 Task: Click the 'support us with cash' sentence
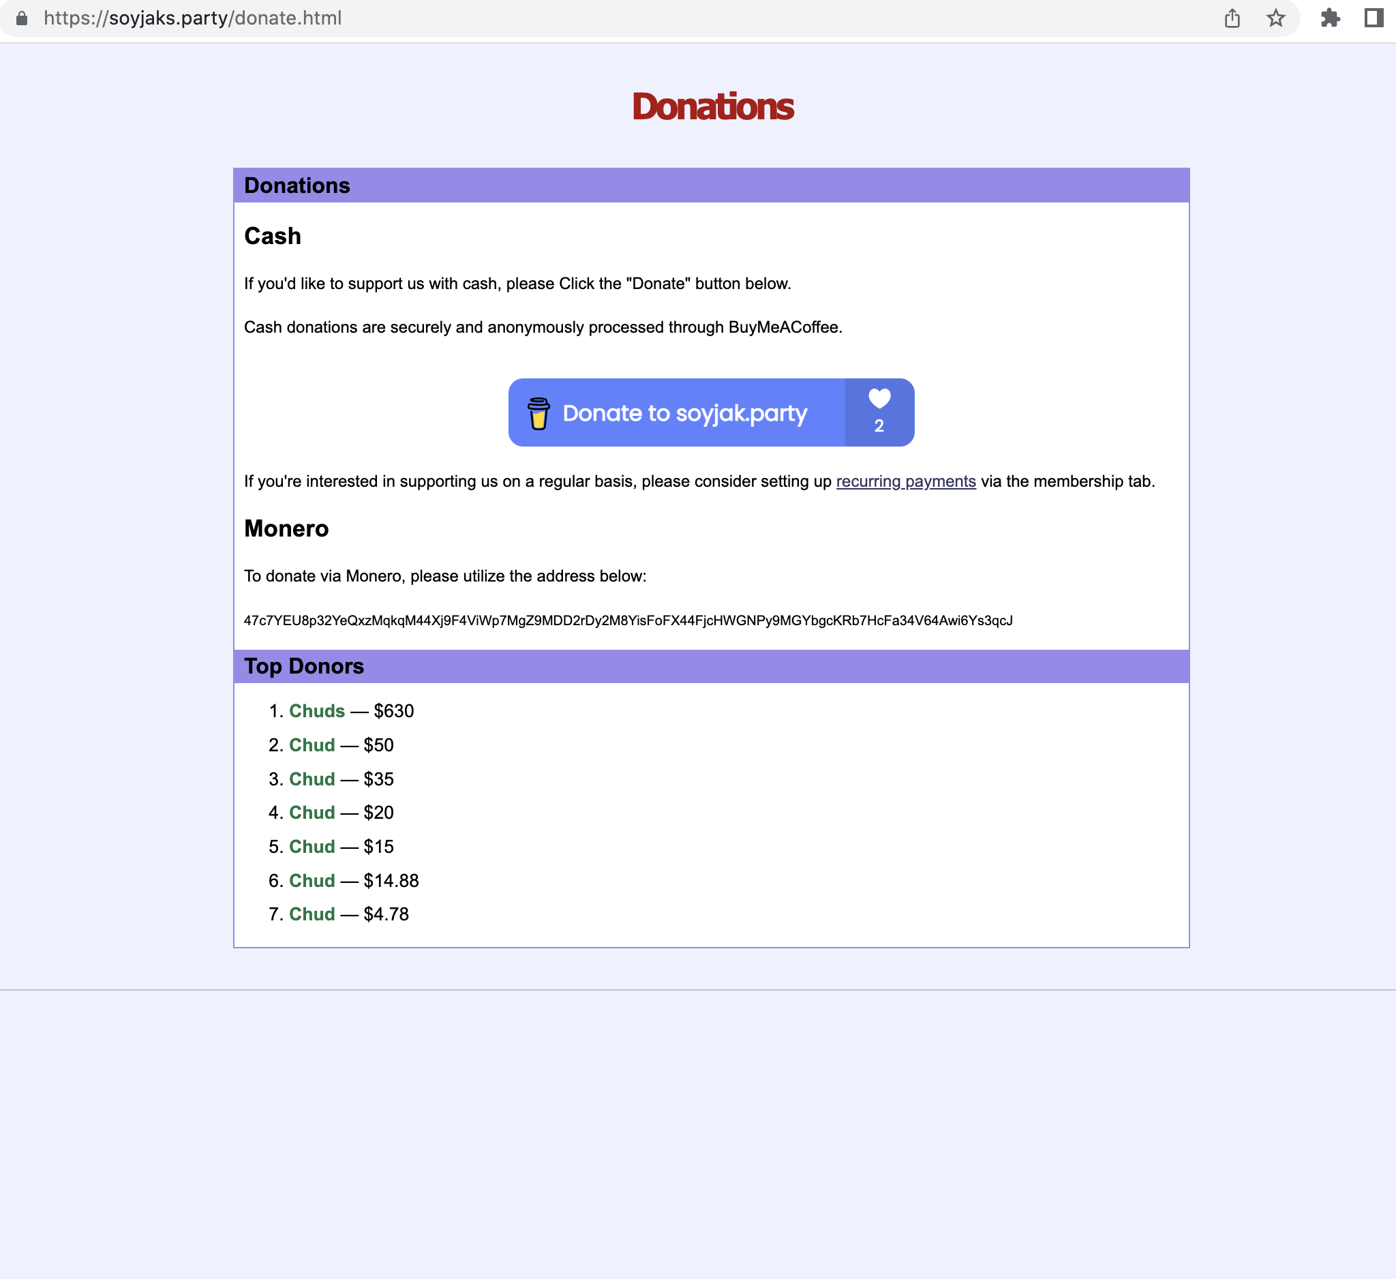[x=517, y=284]
